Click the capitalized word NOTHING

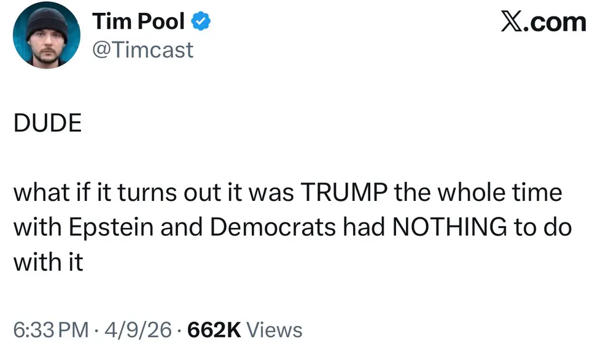click(445, 228)
